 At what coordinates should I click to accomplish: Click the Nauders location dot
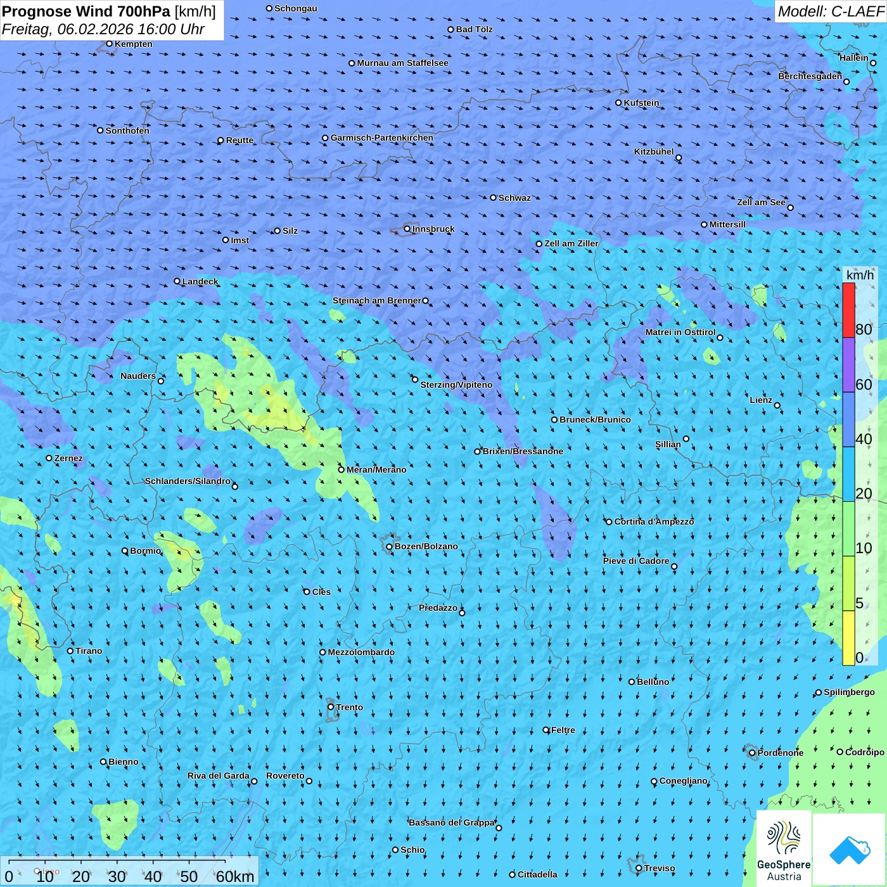click(161, 381)
